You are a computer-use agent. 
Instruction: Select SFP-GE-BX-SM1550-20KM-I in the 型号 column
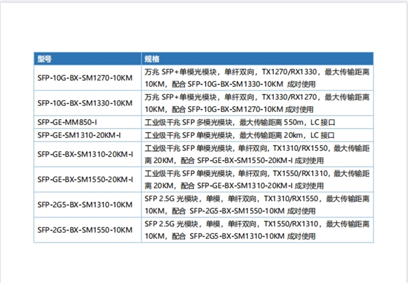(85, 179)
